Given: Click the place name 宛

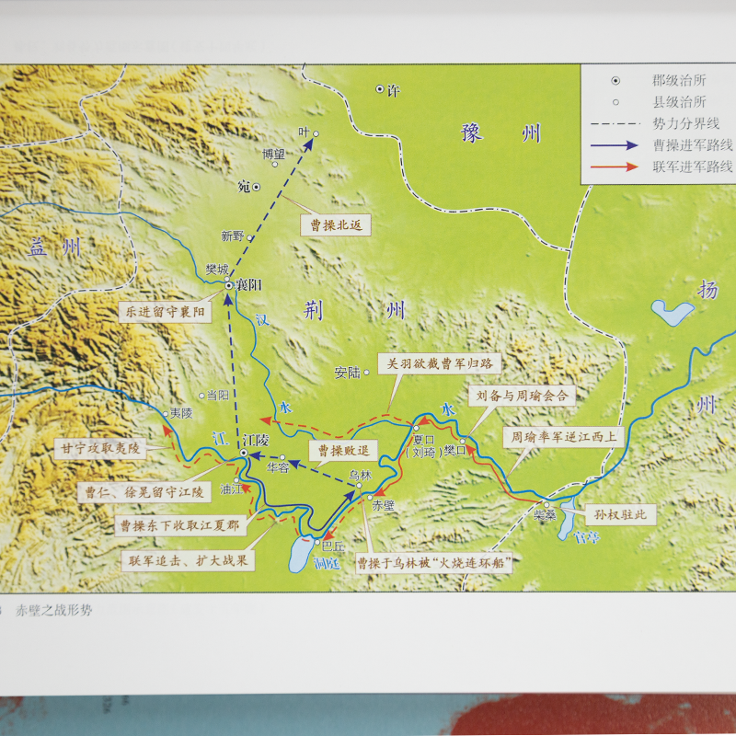Looking at the screenshot, I should click(x=244, y=187).
